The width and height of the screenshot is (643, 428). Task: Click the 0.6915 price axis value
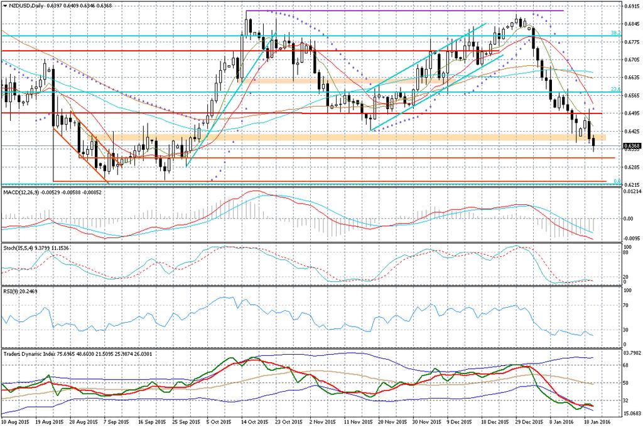point(632,6)
